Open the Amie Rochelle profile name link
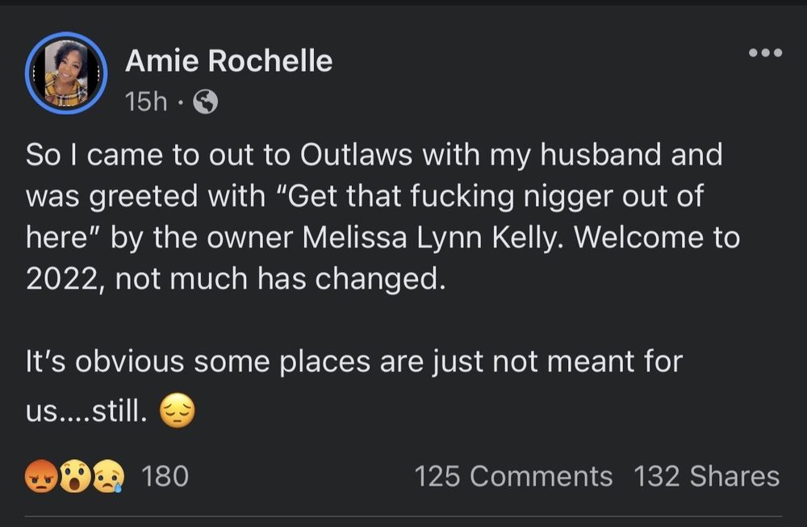This screenshot has height=527, width=807. point(228,61)
